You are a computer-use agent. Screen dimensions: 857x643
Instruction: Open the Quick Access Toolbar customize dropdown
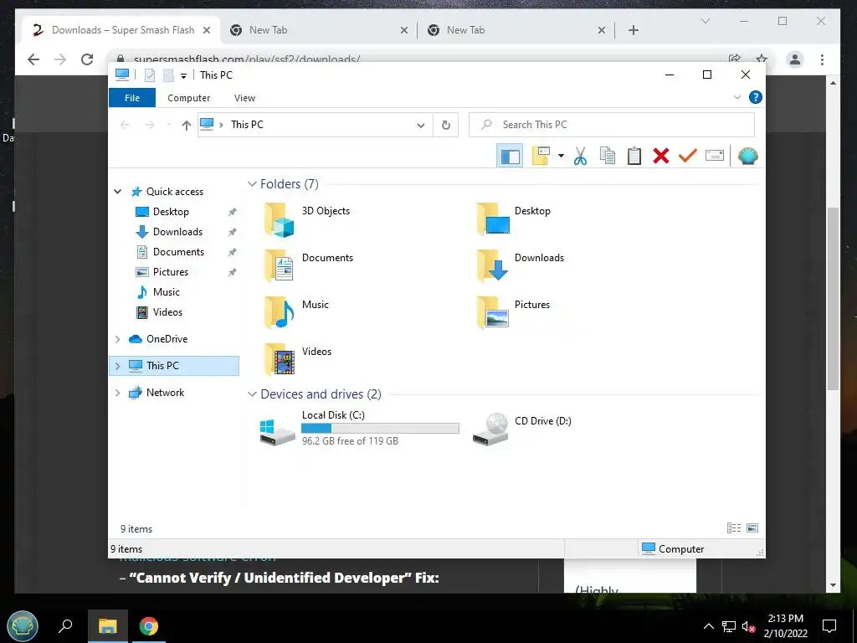point(183,75)
